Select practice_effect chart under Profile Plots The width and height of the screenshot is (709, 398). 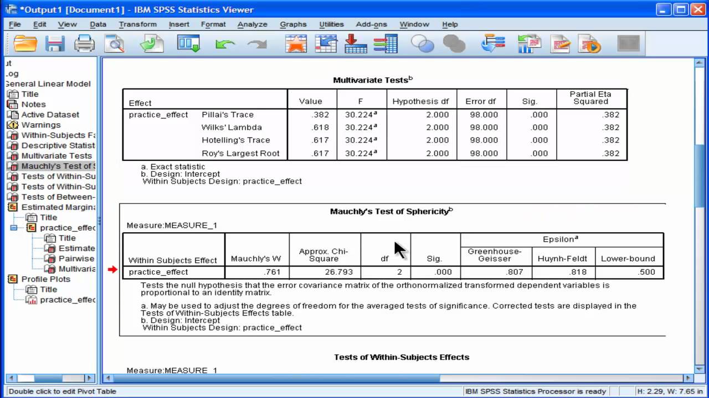coord(68,300)
